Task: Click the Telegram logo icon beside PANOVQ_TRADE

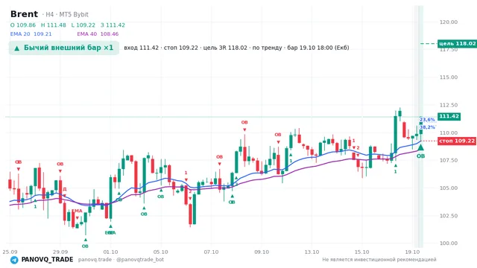Action: point(14,260)
